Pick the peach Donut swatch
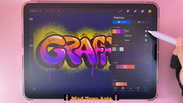The image size is (183, 103). [118, 84]
